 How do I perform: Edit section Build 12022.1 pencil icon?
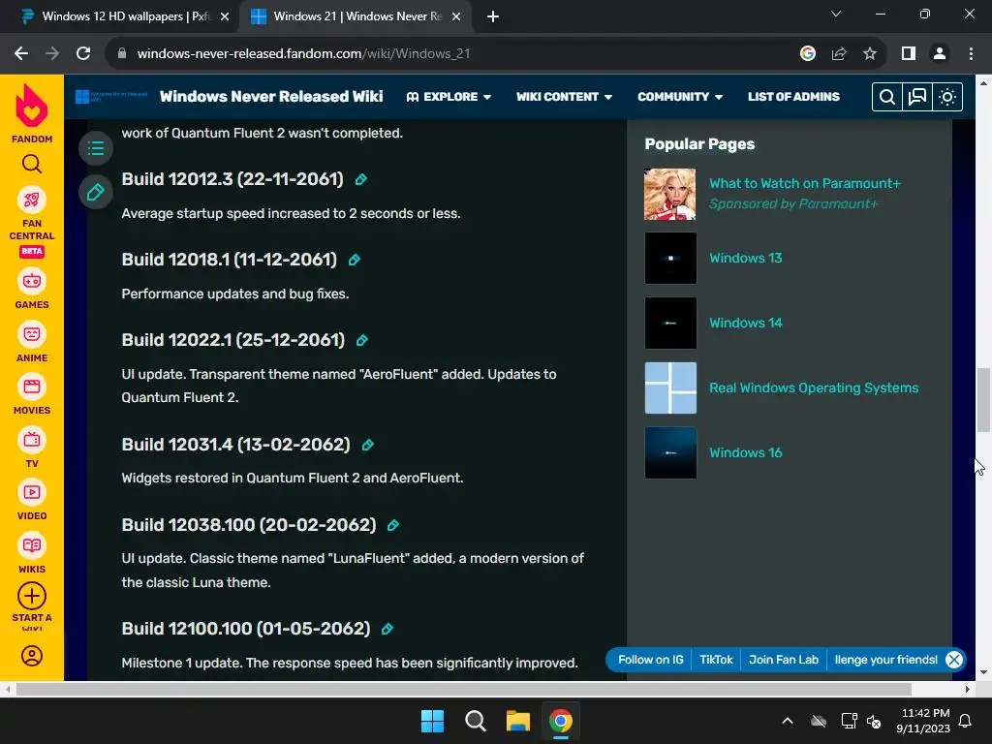pyautogui.click(x=362, y=340)
